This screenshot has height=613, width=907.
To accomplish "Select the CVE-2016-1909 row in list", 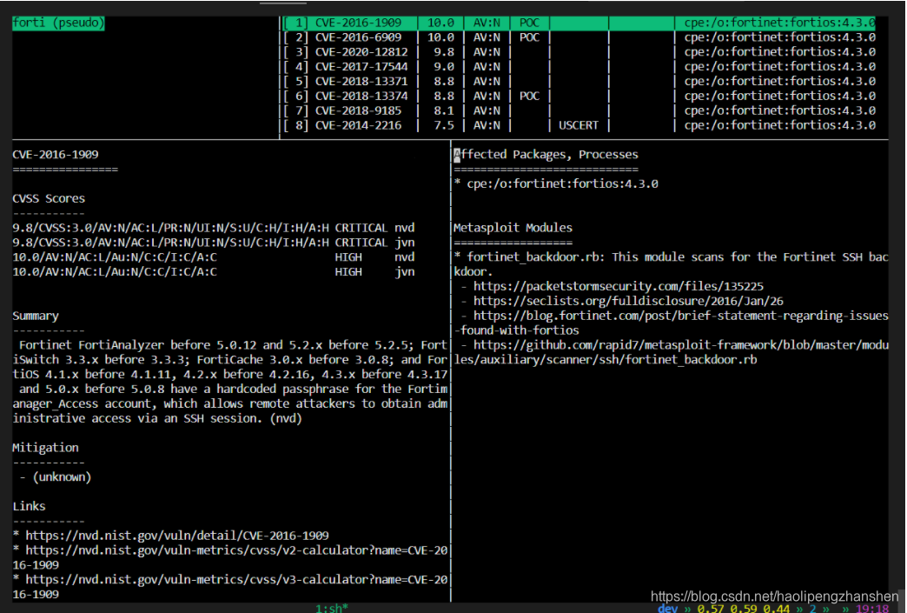I will pyautogui.click(x=579, y=23).
